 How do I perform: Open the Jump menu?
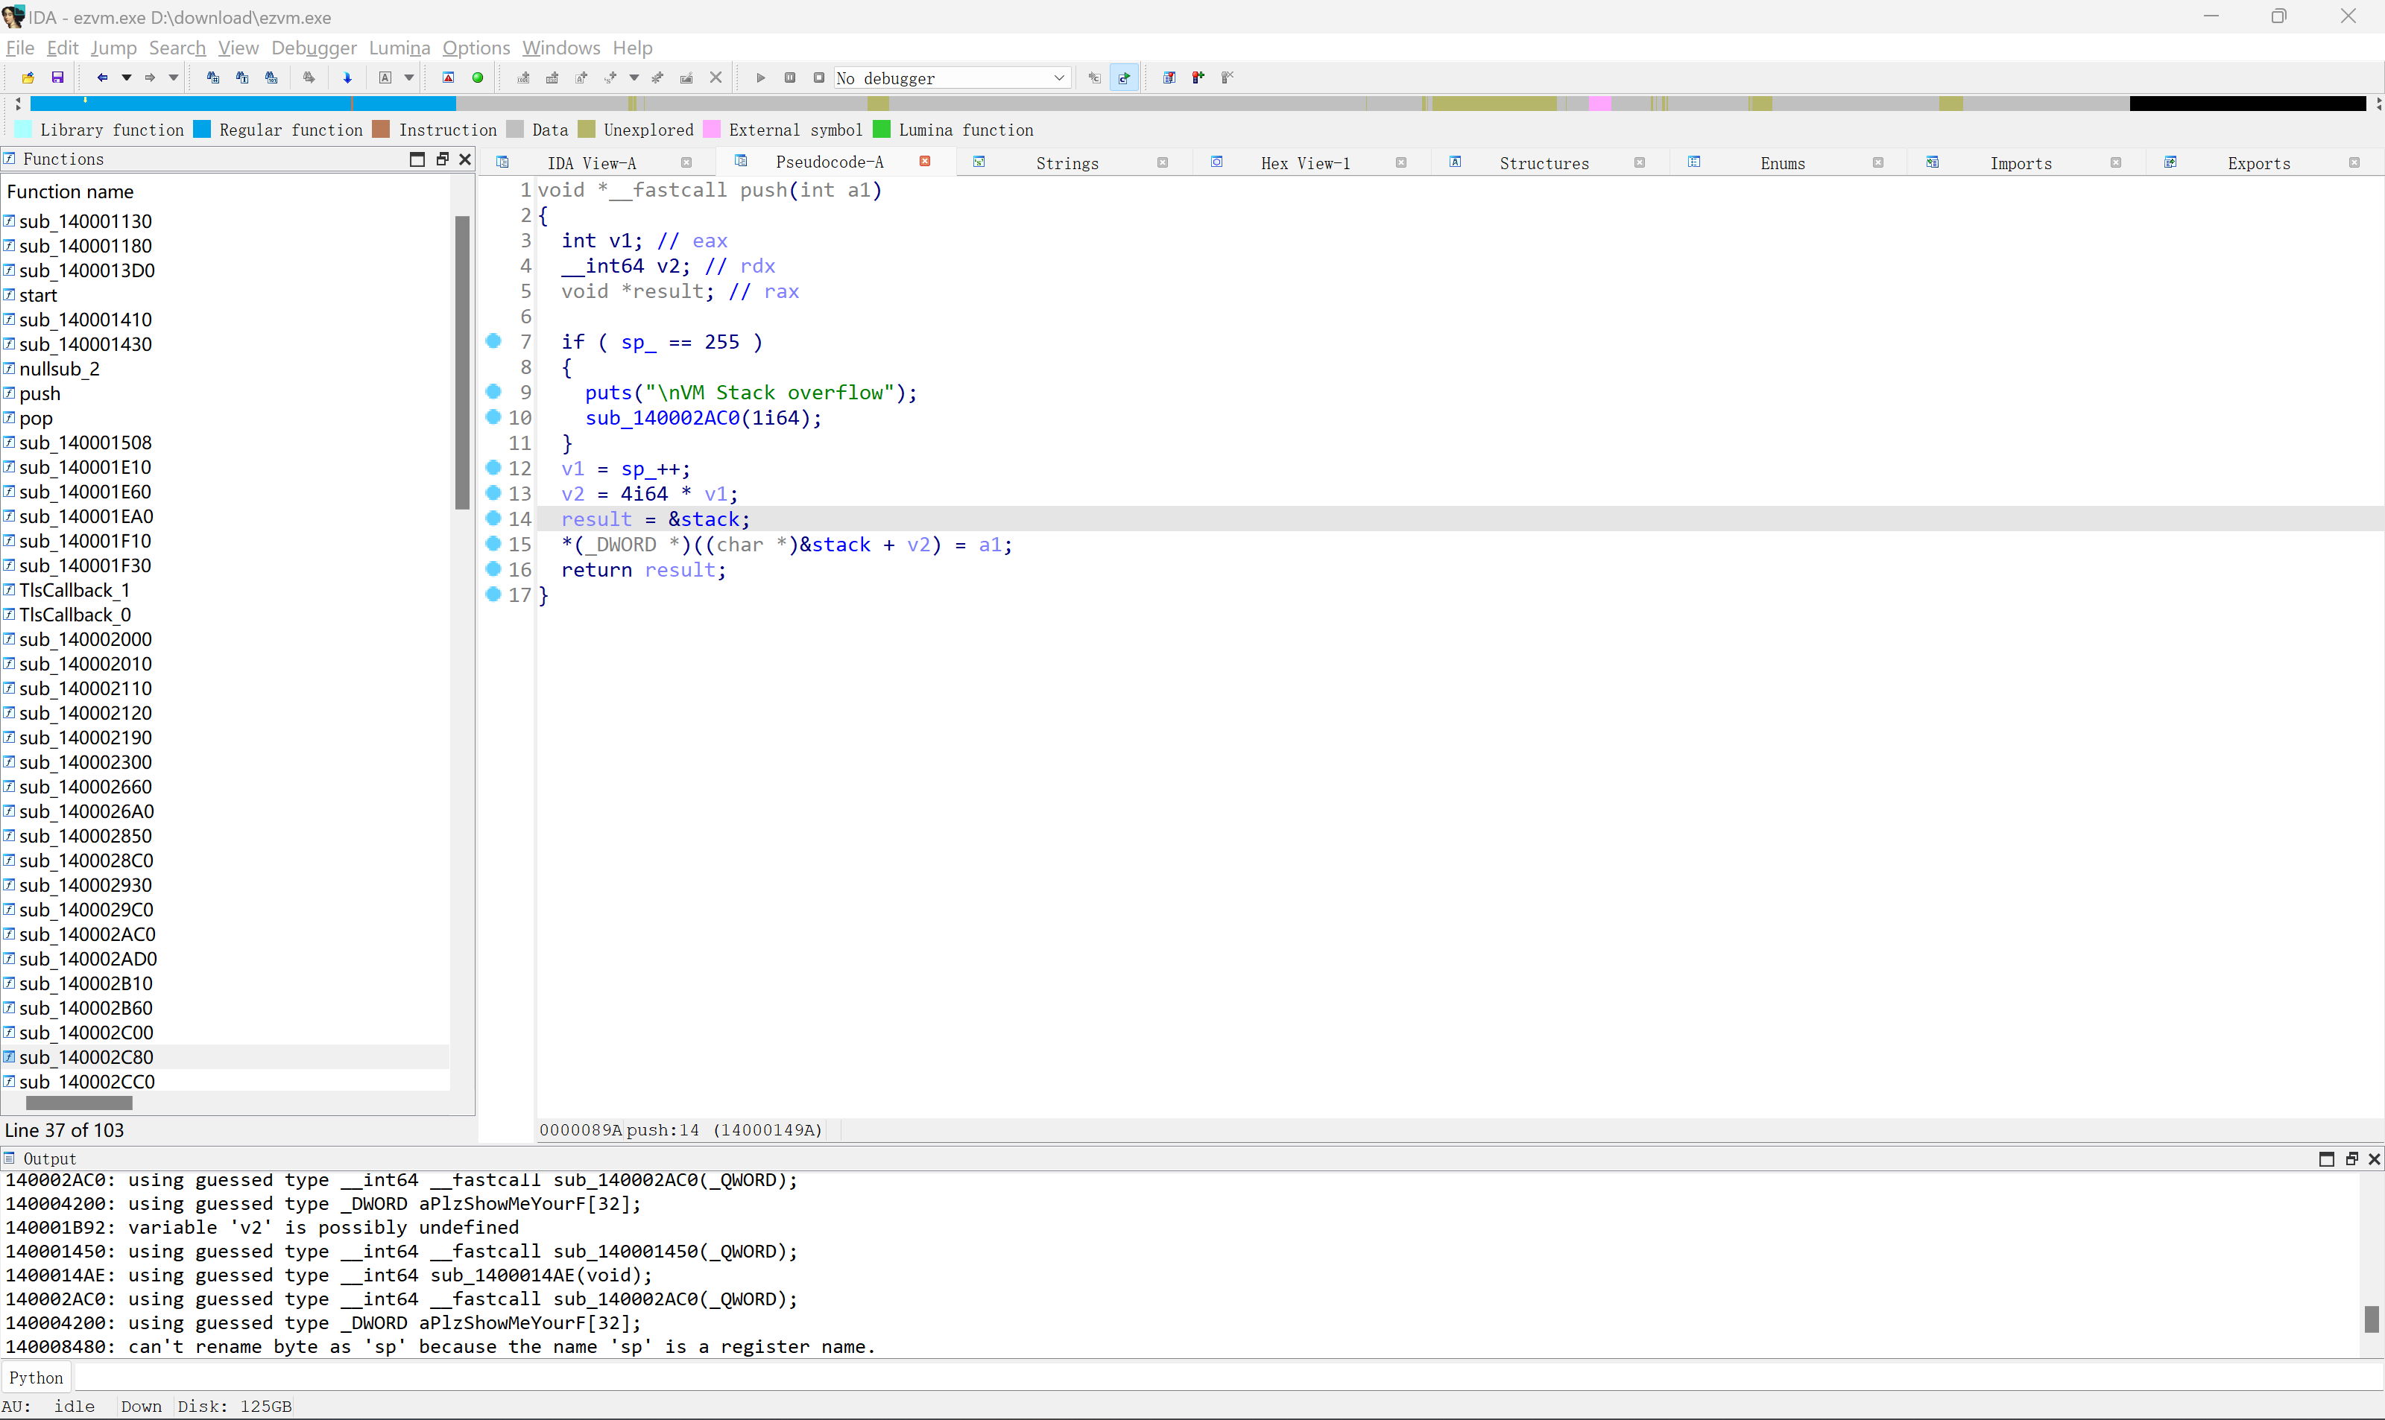point(114,47)
